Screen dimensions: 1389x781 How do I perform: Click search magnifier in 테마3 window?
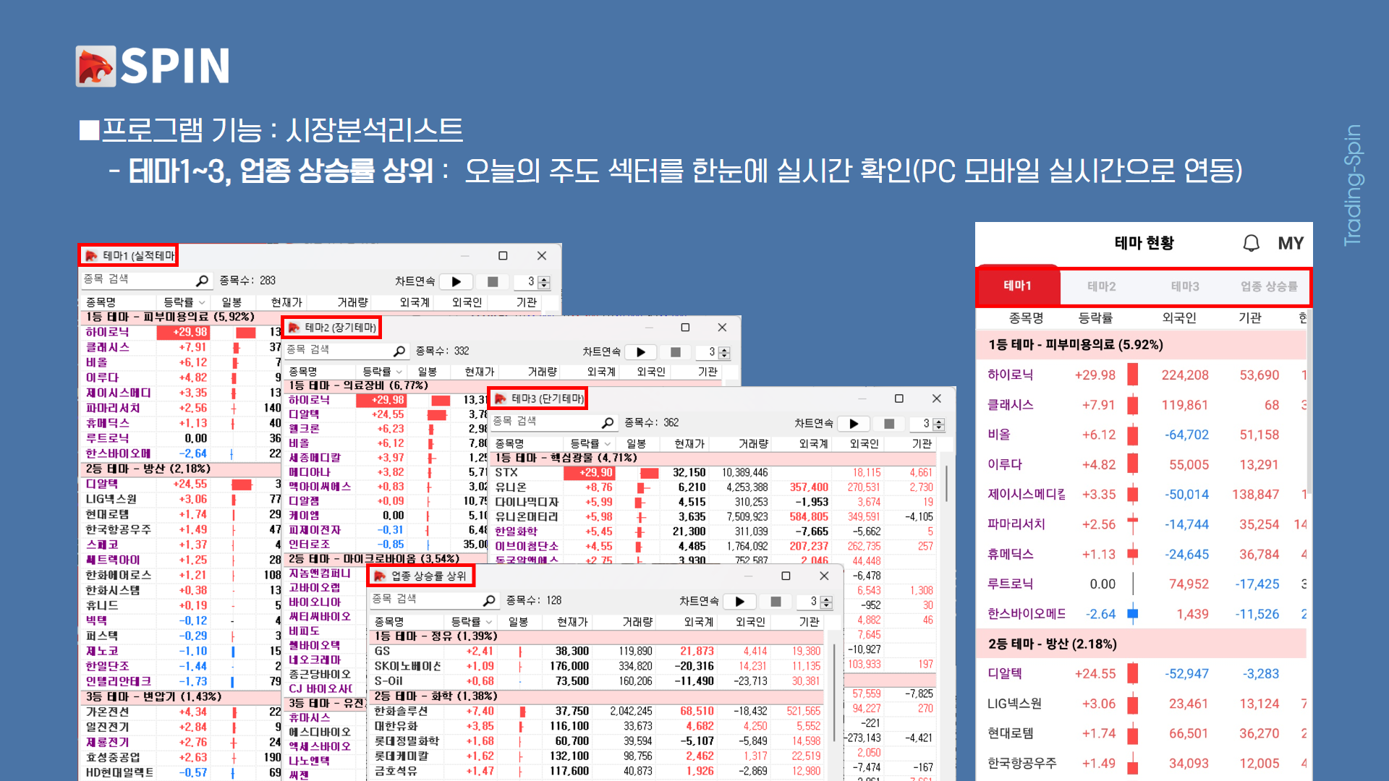click(608, 422)
